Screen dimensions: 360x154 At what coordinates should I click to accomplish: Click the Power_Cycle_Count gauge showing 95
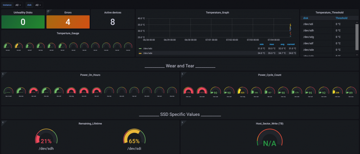pyautogui.click(x=310, y=91)
